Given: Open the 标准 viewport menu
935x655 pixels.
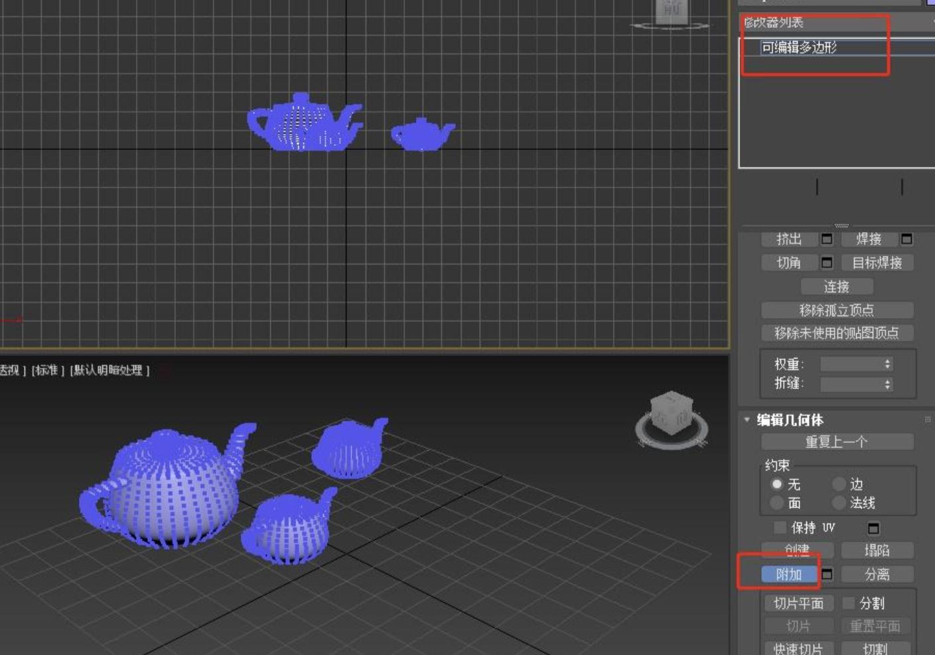Looking at the screenshot, I should [48, 370].
